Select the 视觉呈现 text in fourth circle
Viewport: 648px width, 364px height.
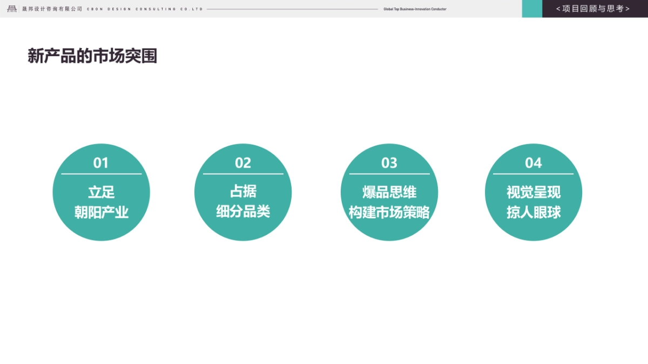coord(534,193)
